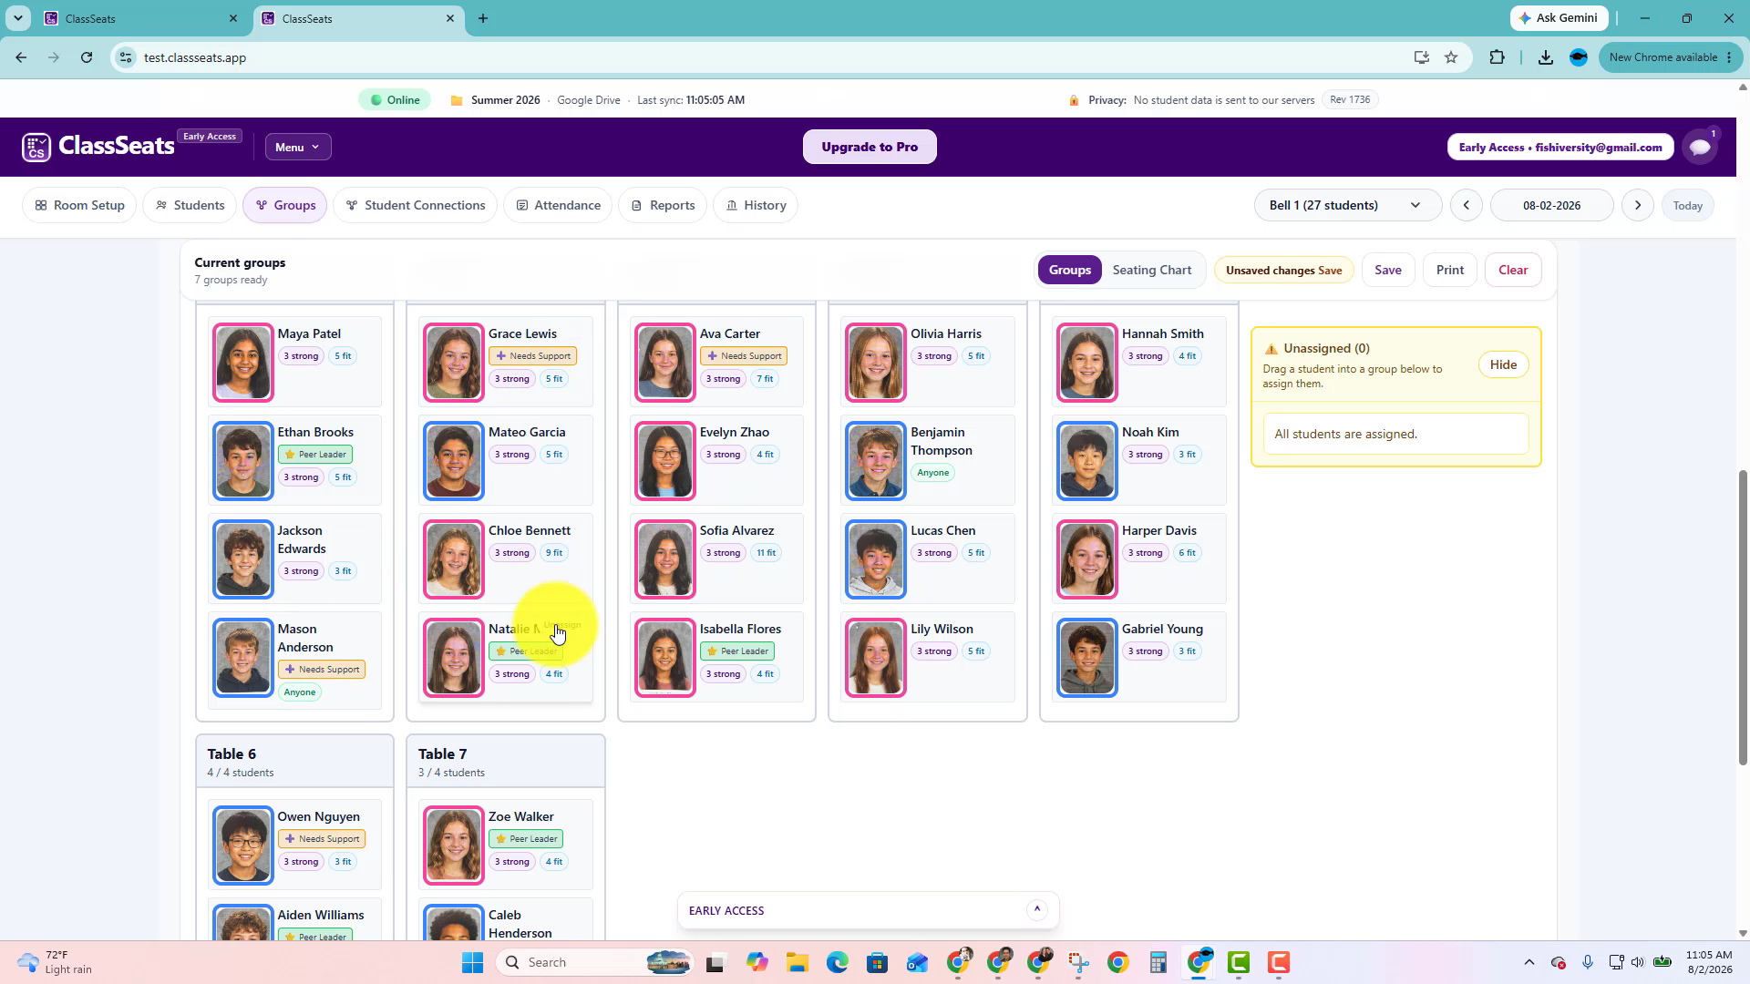This screenshot has height=984, width=1750.
Task: Open the Reports tab
Action: [x=663, y=205]
